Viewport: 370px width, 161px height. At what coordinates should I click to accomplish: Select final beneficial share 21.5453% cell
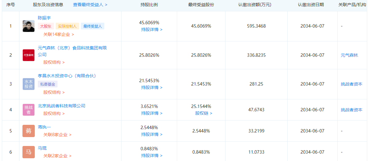click(201, 84)
